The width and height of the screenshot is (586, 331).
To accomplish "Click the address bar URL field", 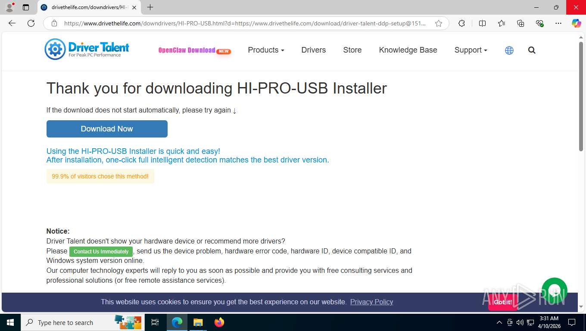I will tap(245, 23).
